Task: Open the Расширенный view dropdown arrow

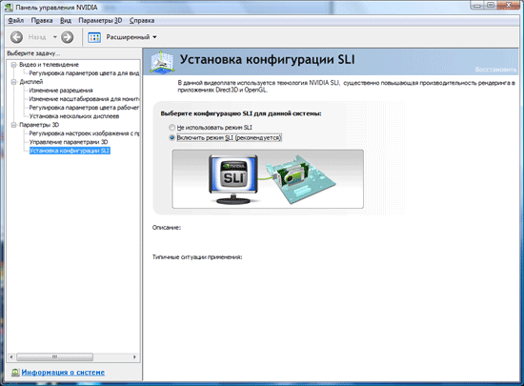Action: click(154, 37)
